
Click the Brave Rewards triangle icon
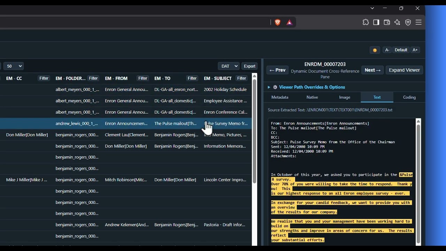[289, 22]
